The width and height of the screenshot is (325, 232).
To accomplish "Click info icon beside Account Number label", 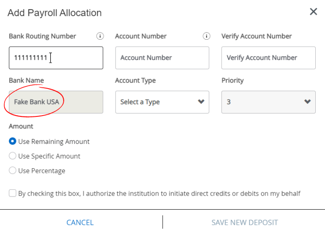I will (206, 36).
